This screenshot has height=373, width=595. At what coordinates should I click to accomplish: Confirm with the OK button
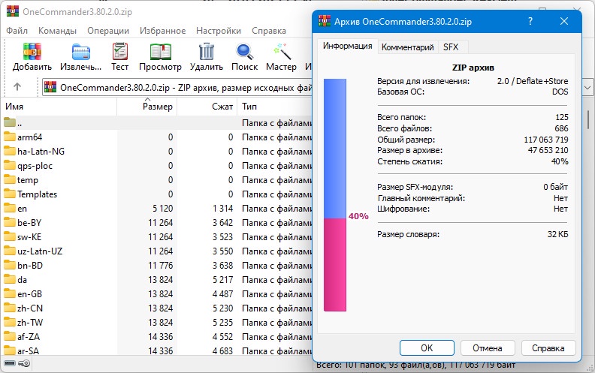pyautogui.click(x=427, y=347)
